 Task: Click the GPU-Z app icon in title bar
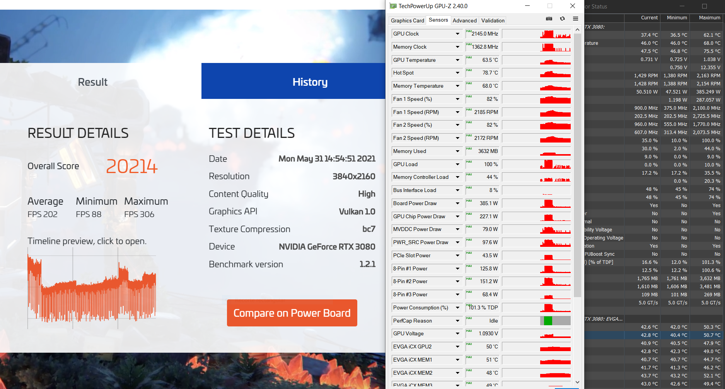[393, 6]
